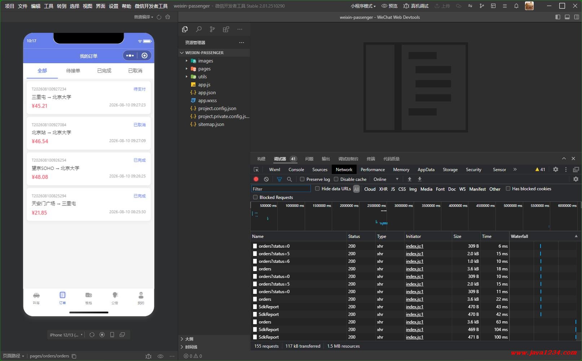Open the 小程序模式 mode dropdown
This screenshot has width=582, height=361.
(x=363, y=6)
